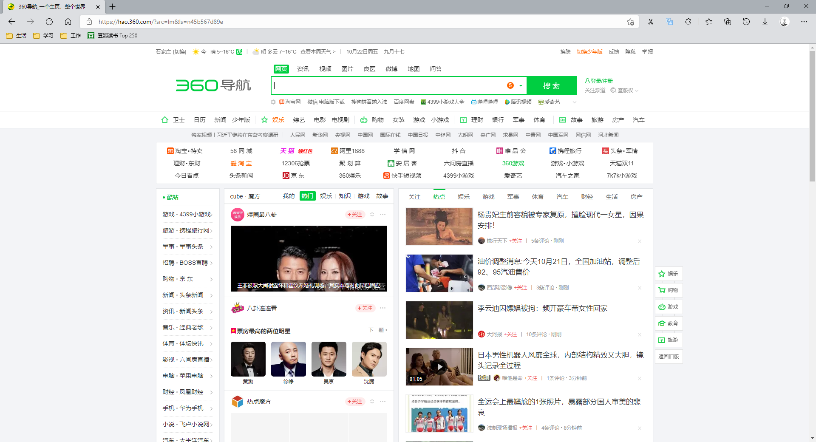Viewport: 816px width, 442px height.
Task: Open browser extensions puzzle icon
Action: 688,22
